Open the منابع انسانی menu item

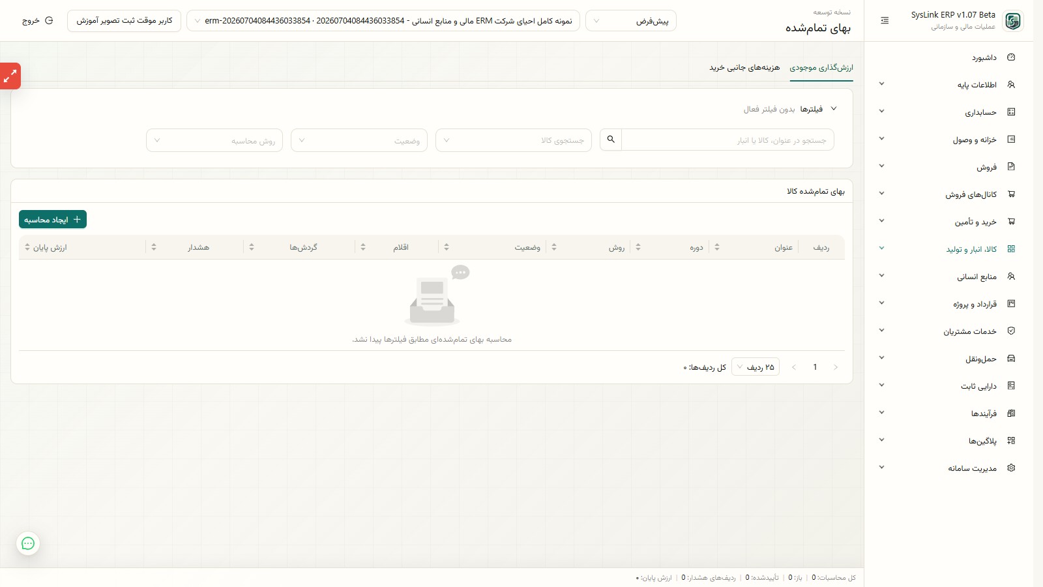[948, 277]
